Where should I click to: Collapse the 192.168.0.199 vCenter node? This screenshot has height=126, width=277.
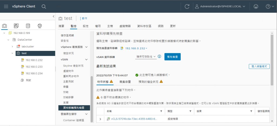coord(4,33)
